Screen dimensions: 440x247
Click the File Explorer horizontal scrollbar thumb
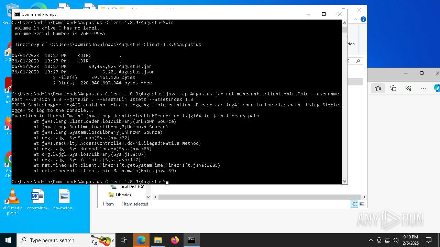pos(260,197)
